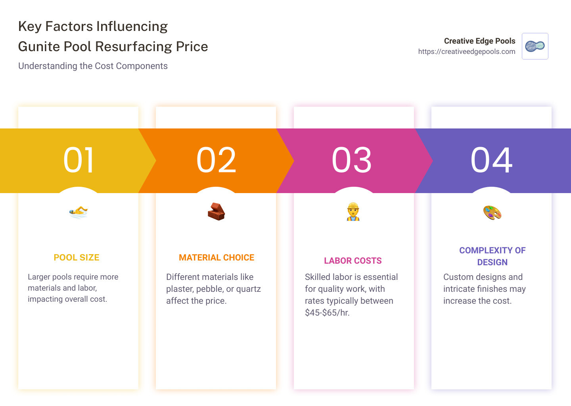This screenshot has width=571, height=406.
Task: Click the plaster, pebble, or quartz description
Action: [x=213, y=289]
